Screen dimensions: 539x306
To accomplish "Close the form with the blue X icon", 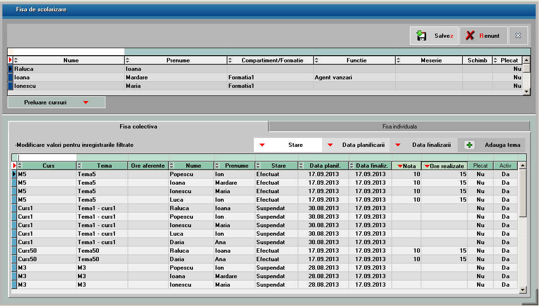I will click(x=518, y=36).
